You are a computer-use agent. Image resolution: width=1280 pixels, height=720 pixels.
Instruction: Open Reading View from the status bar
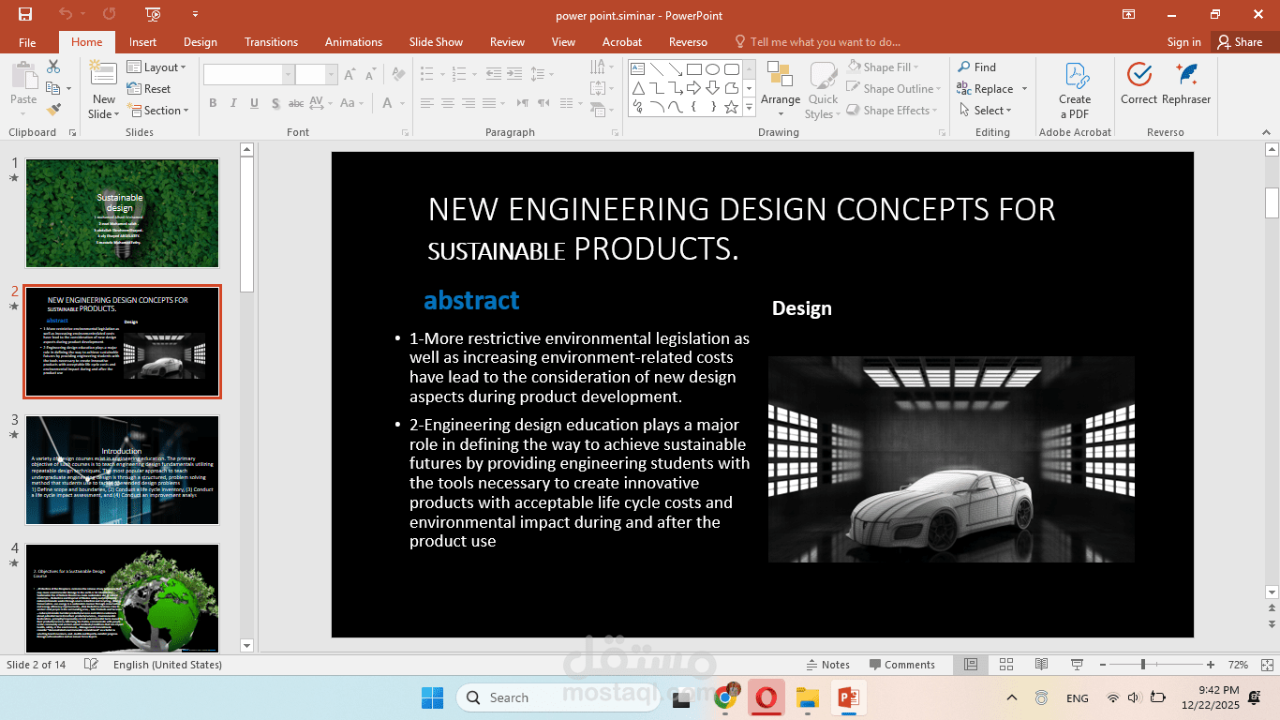click(1041, 665)
